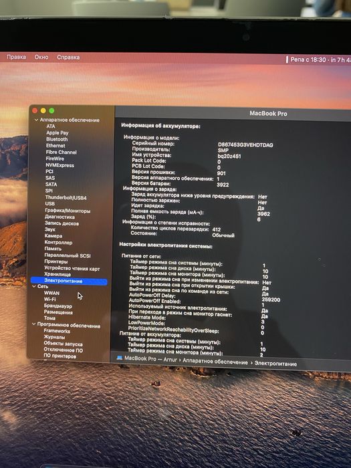
Task: Select Устройство чтения карт in sidebar
Action: click(72, 269)
